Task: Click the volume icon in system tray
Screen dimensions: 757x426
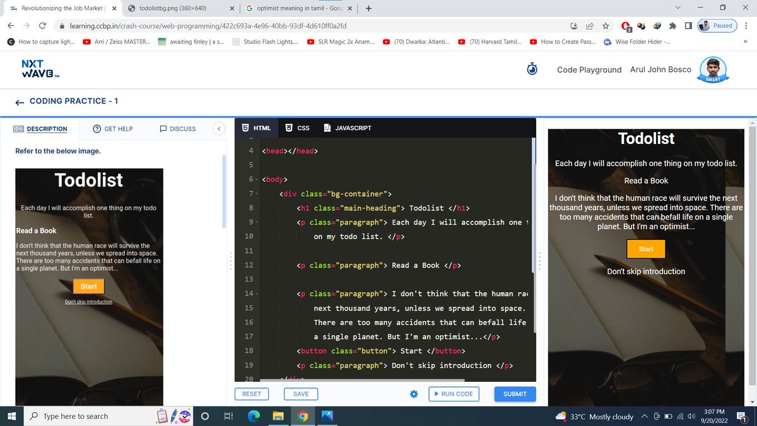Action: (x=692, y=417)
